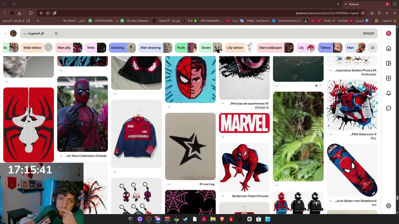Bookmark this page with the star icon
Image resolution: width=399 pixels, height=224 pixels.
(x=41, y=13)
